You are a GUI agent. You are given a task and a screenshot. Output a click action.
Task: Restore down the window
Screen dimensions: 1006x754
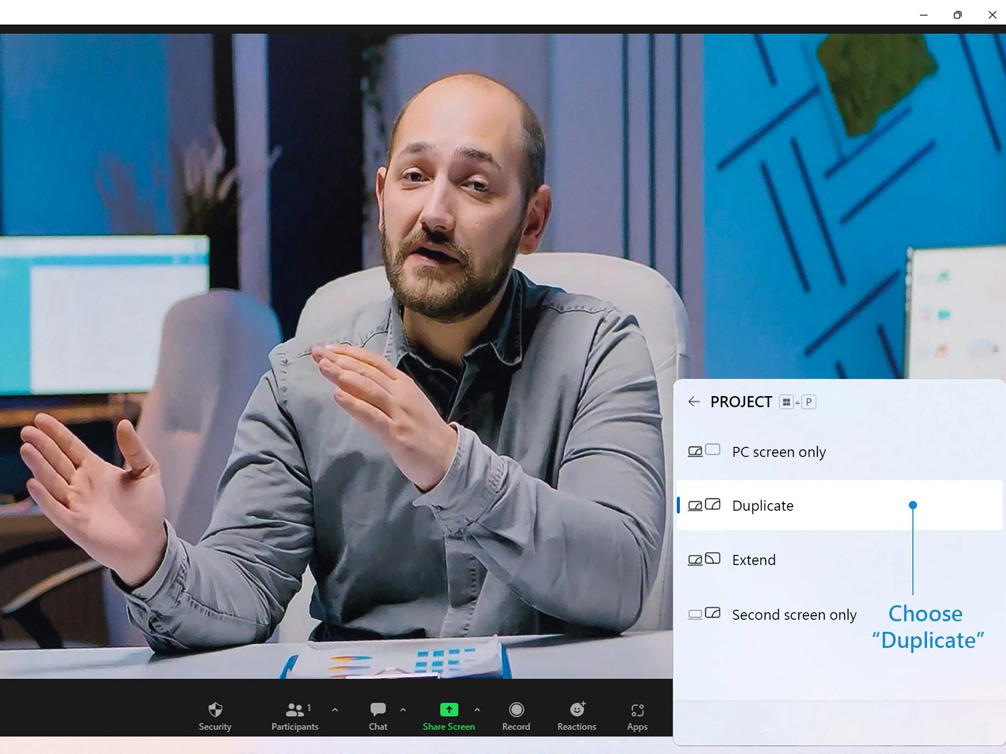coord(957,15)
